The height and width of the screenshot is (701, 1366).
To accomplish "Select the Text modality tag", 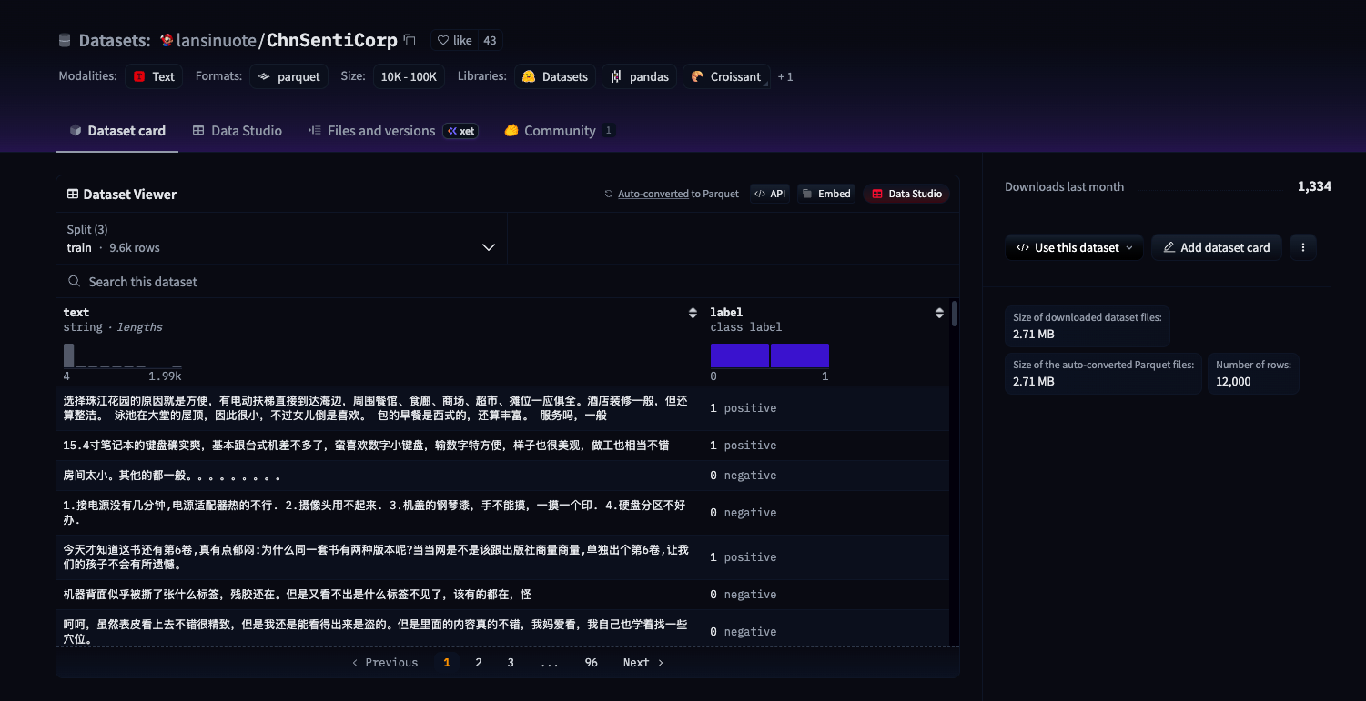I will (x=154, y=76).
